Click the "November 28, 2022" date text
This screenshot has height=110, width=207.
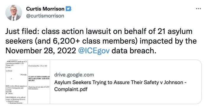point(41,51)
